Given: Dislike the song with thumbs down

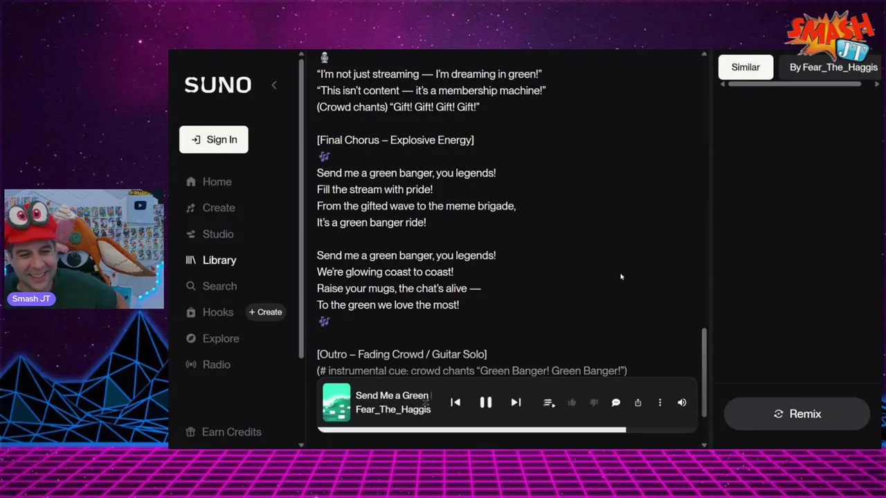Looking at the screenshot, I should tap(594, 403).
